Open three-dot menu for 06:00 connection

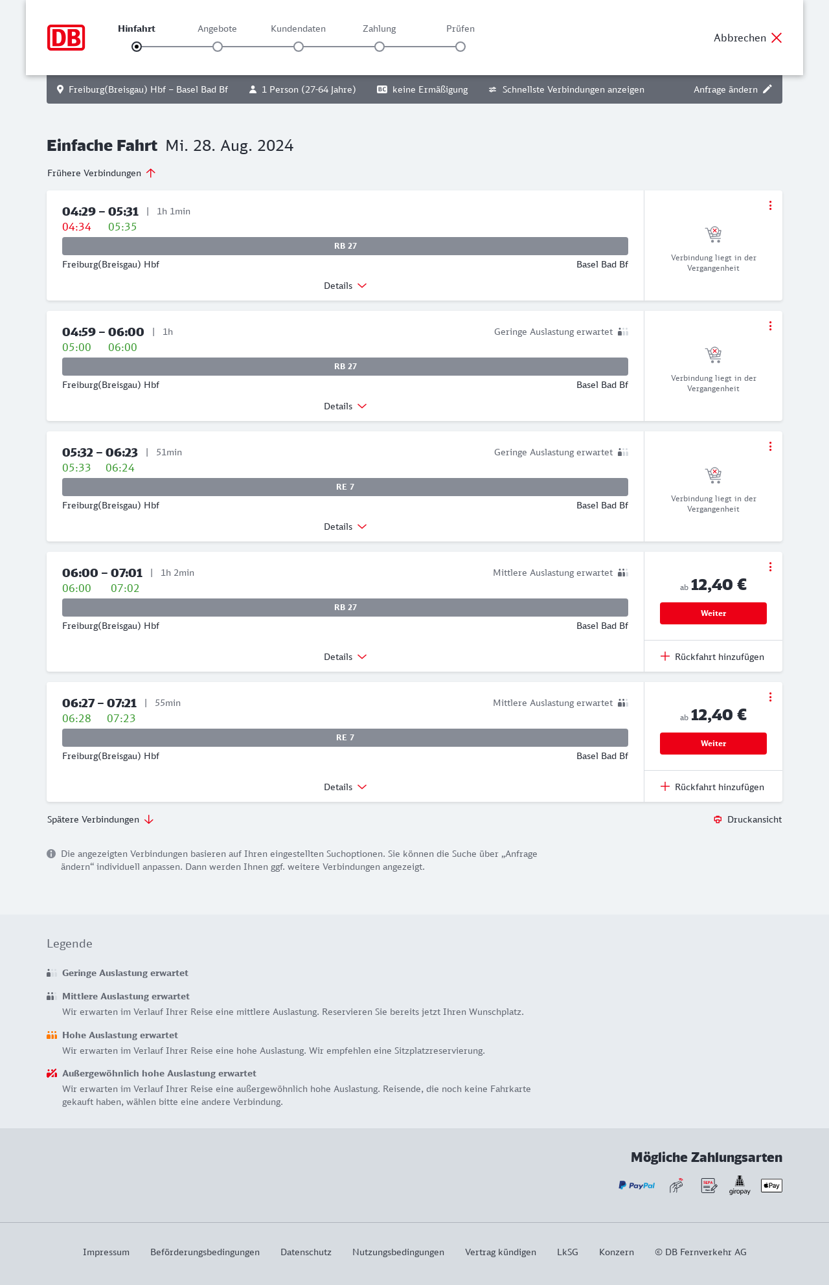coord(770,567)
